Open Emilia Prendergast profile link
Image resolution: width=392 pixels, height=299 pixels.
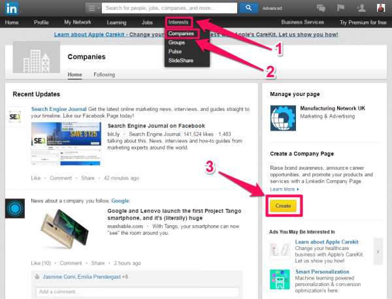pos(99,277)
